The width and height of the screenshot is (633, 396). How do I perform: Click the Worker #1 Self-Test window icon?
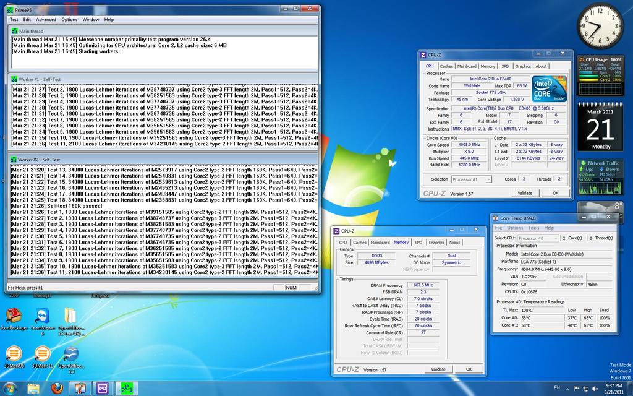(x=14, y=80)
